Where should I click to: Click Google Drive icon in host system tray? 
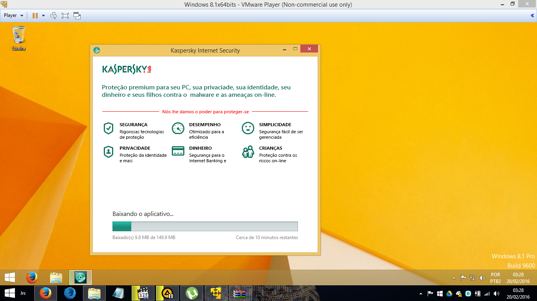pos(449,293)
